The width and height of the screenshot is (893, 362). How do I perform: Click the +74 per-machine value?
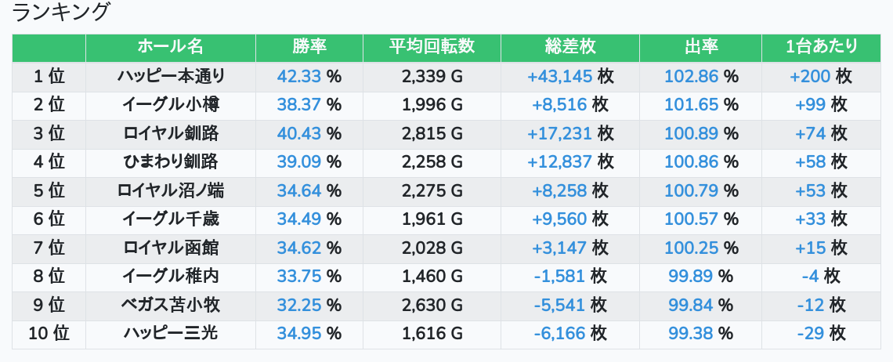pos(810,134)
